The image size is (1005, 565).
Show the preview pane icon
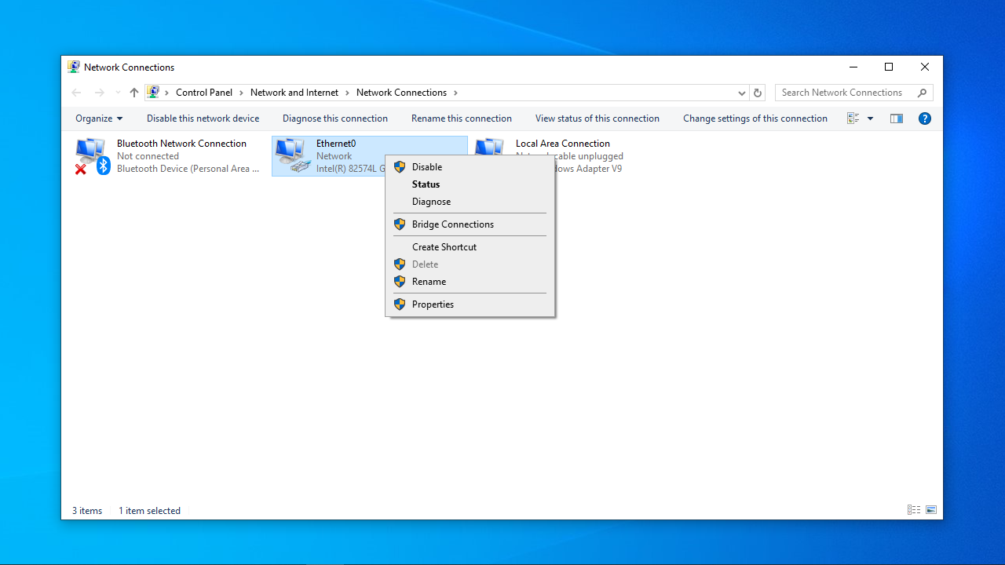tap(896, 118)
